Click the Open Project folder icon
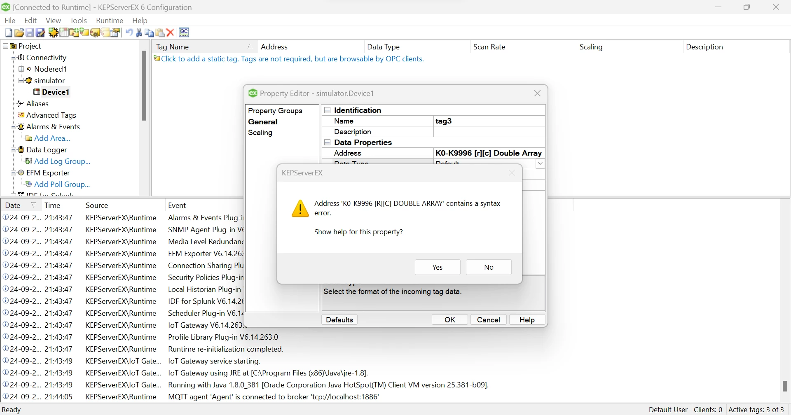Screen dimensions: 791x415 click(19, 33)
